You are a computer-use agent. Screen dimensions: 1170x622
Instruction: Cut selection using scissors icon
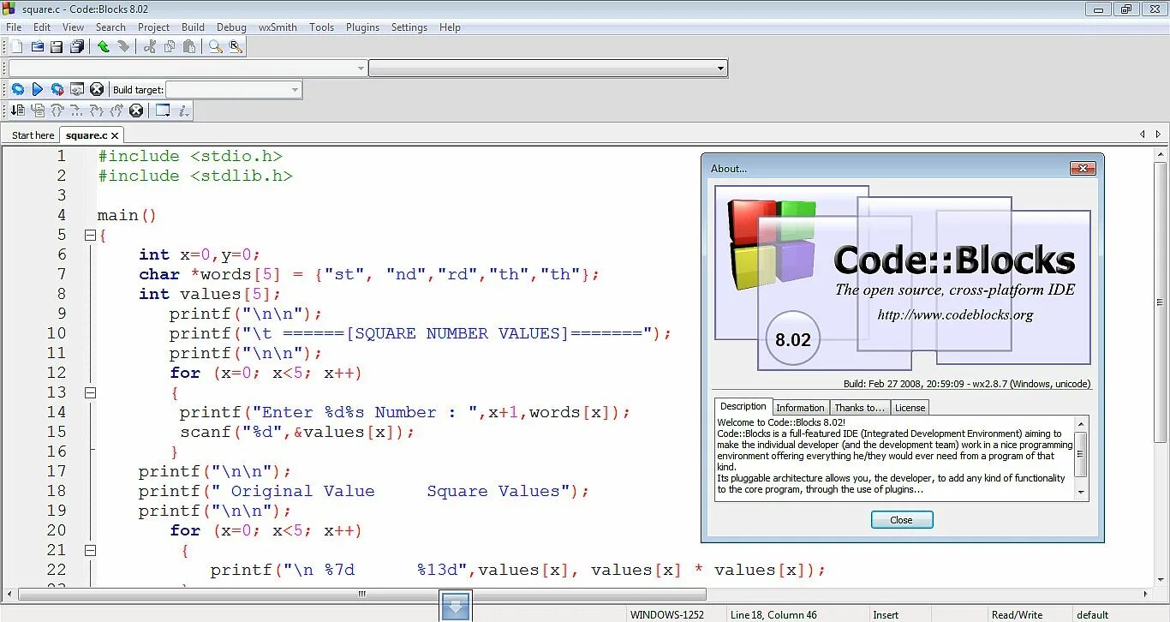point(150,47)
